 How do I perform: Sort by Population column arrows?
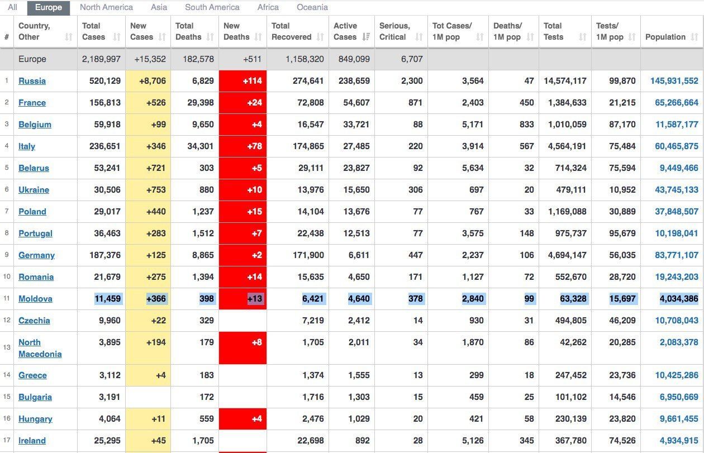click(x=694, y=37)
